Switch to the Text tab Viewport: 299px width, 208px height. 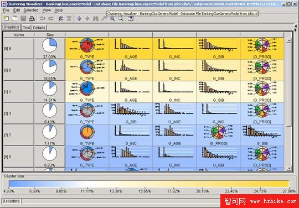coord(27,28)
